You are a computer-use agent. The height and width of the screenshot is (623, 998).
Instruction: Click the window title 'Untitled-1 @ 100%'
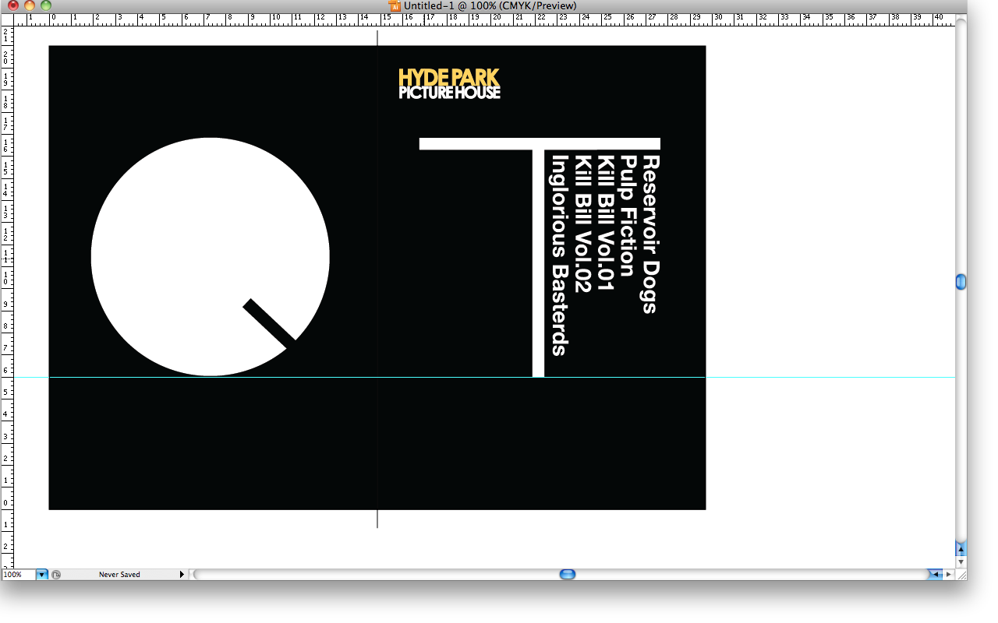click(x=450, y=5)
